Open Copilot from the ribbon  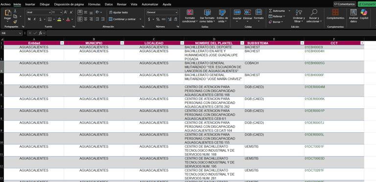[364, 14]
